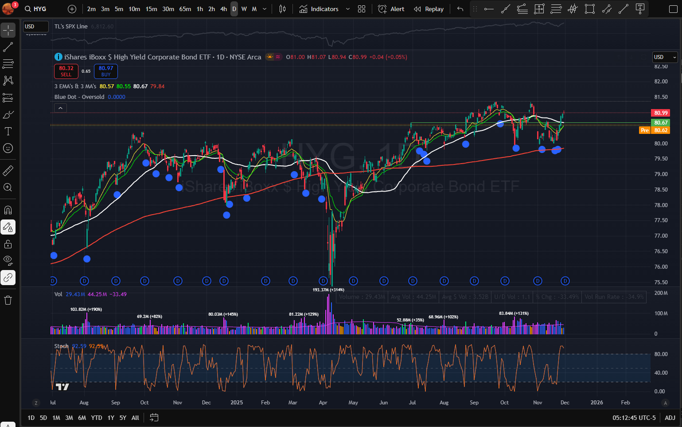The width and height of the screenshot is (682, 427).
Task: Toggle auto scale A button
Action: 665,403
